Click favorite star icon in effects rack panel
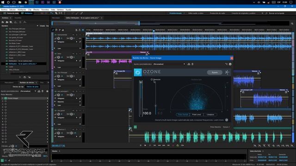The image size is (296, 166). click(47, 91)
